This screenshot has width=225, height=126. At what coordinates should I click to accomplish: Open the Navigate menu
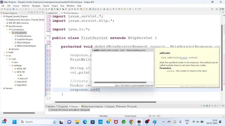(x=36, y=6)
